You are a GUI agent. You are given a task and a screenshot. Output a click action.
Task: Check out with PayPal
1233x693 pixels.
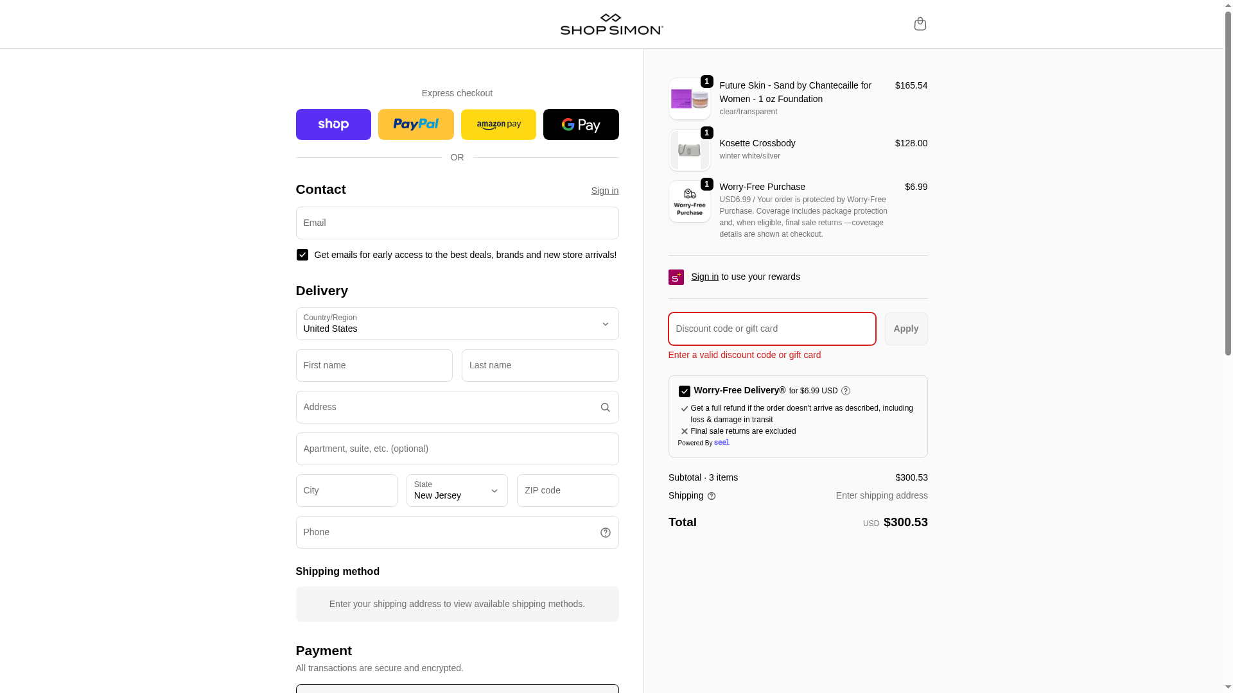(x=415, y=124)
